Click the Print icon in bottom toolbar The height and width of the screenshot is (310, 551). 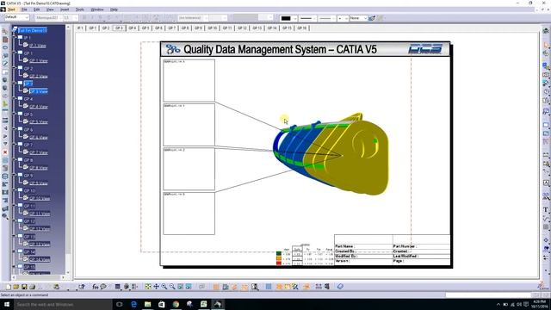click(x=33, y=287)
